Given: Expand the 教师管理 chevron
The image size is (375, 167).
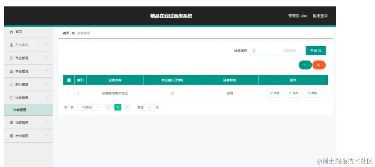Looking at the screenshot, I should pyautogui.click(x=47, y=84).
